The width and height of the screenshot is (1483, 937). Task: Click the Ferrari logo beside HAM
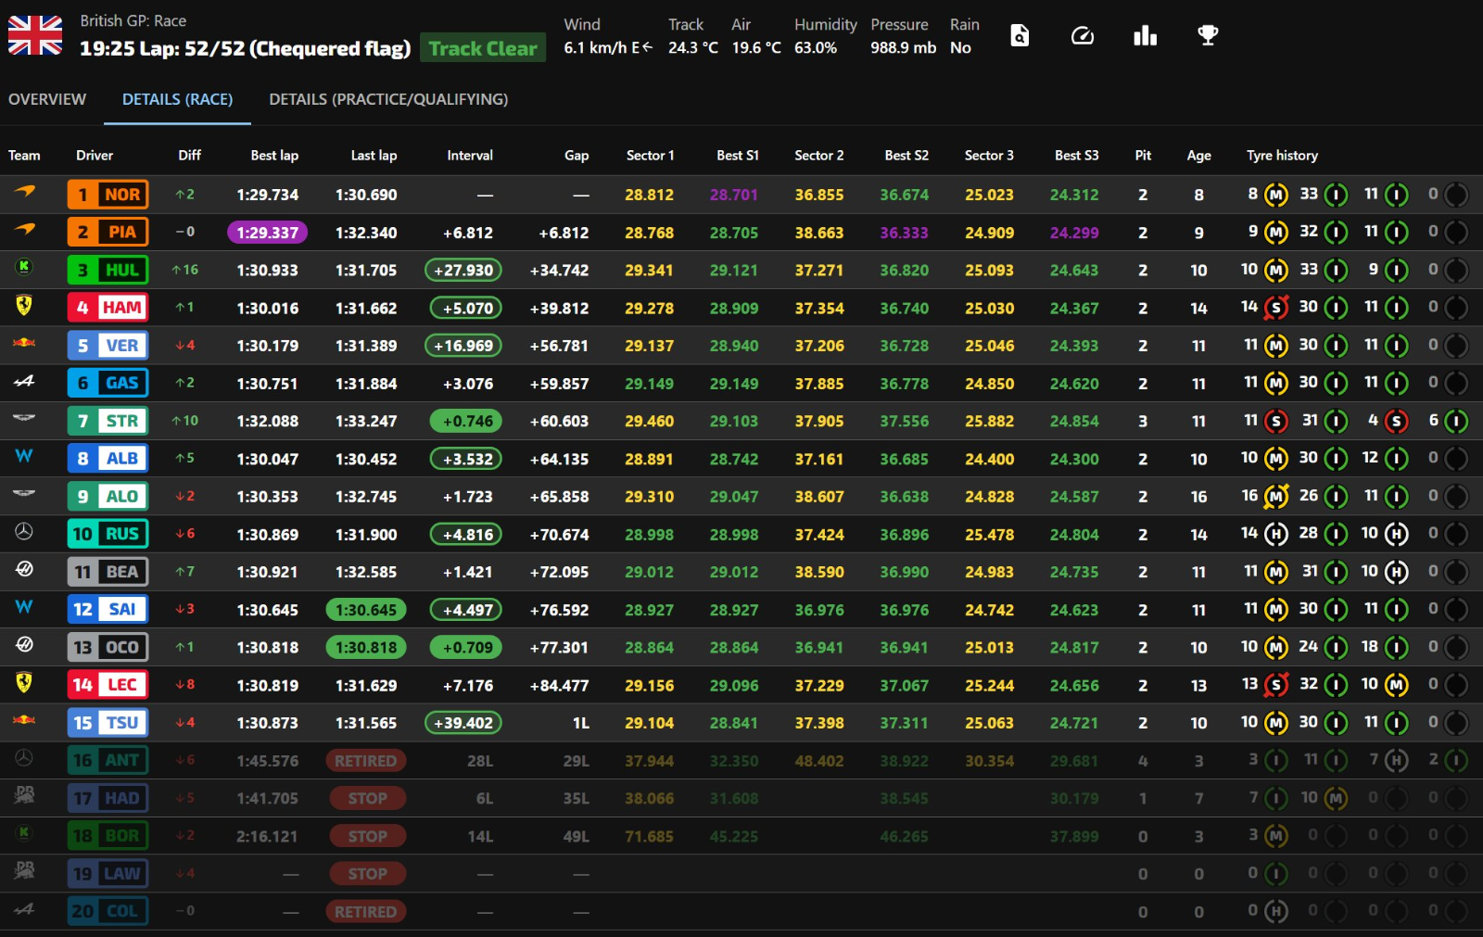24,306
